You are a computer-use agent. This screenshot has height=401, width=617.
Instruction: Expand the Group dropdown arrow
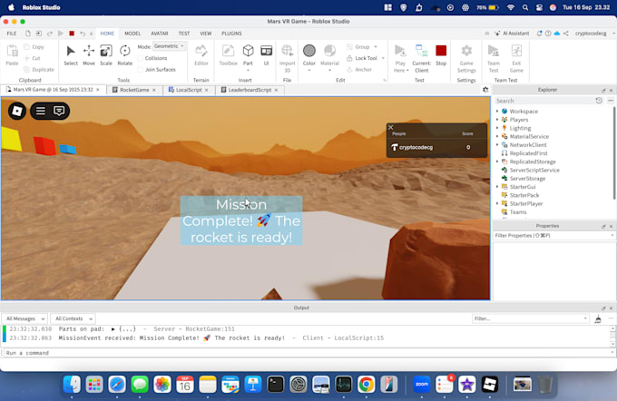tap(376, 47)
